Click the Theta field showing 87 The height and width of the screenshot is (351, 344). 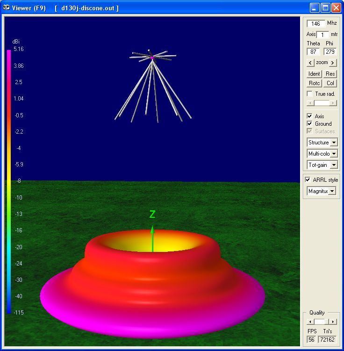tap(313, 52)
